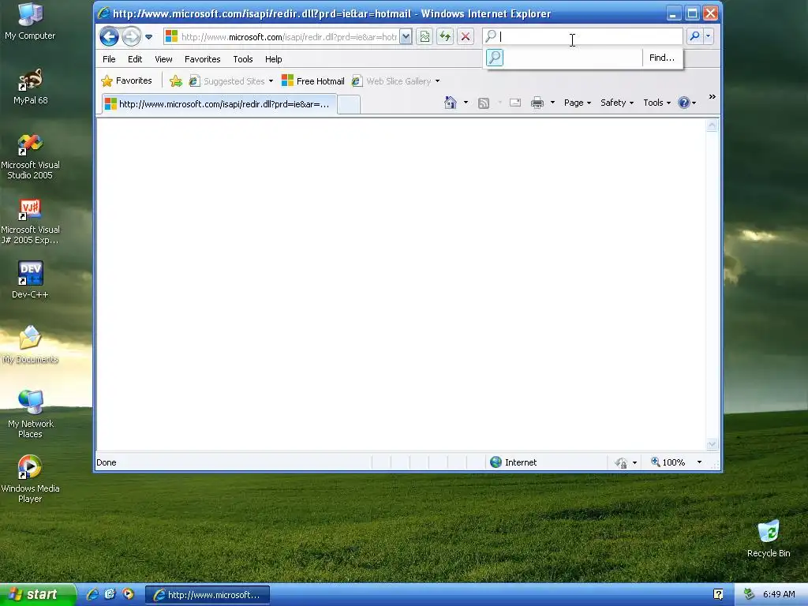The height and width of the screenshot is (606, 808).
Task: Click the Add to Favorites Bar icon
Action: [176, 81]
